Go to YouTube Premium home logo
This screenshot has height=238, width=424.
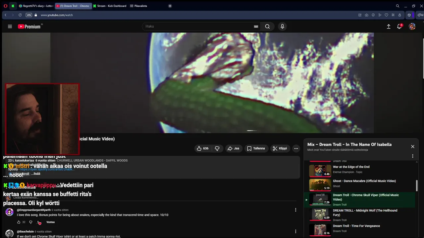pyautogui.click(x=30, y=26)
